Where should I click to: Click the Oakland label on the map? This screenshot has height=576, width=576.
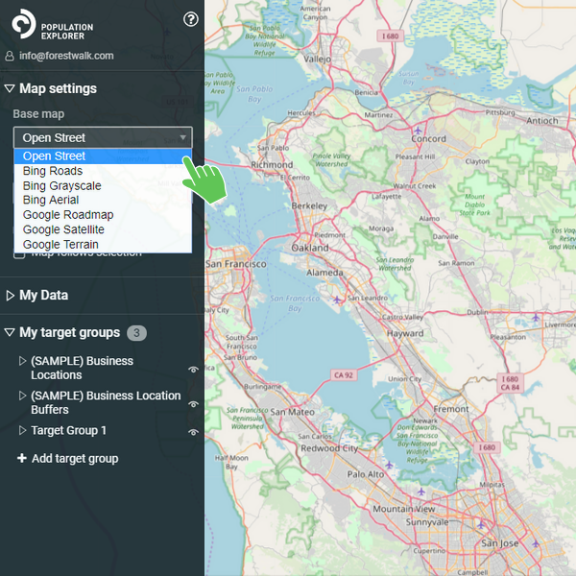pyautogui.click(x=310, y=248)
